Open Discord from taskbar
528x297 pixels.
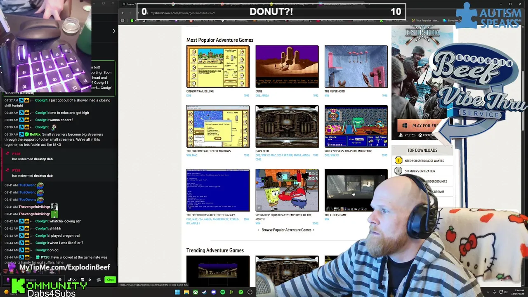[214, 292]
